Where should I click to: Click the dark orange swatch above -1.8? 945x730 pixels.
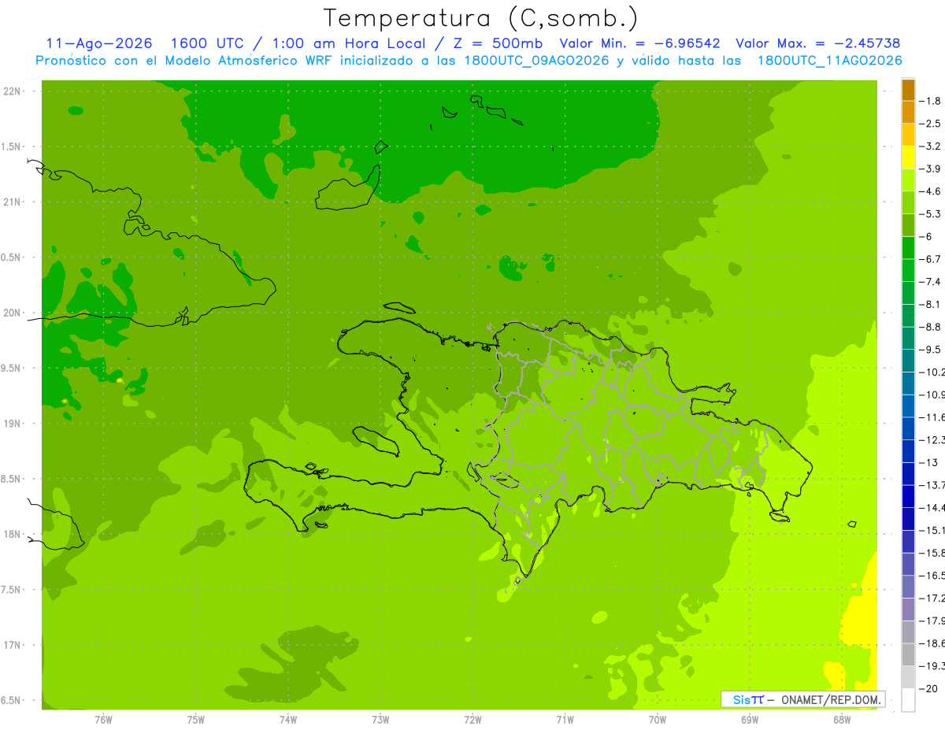point(908,90)
